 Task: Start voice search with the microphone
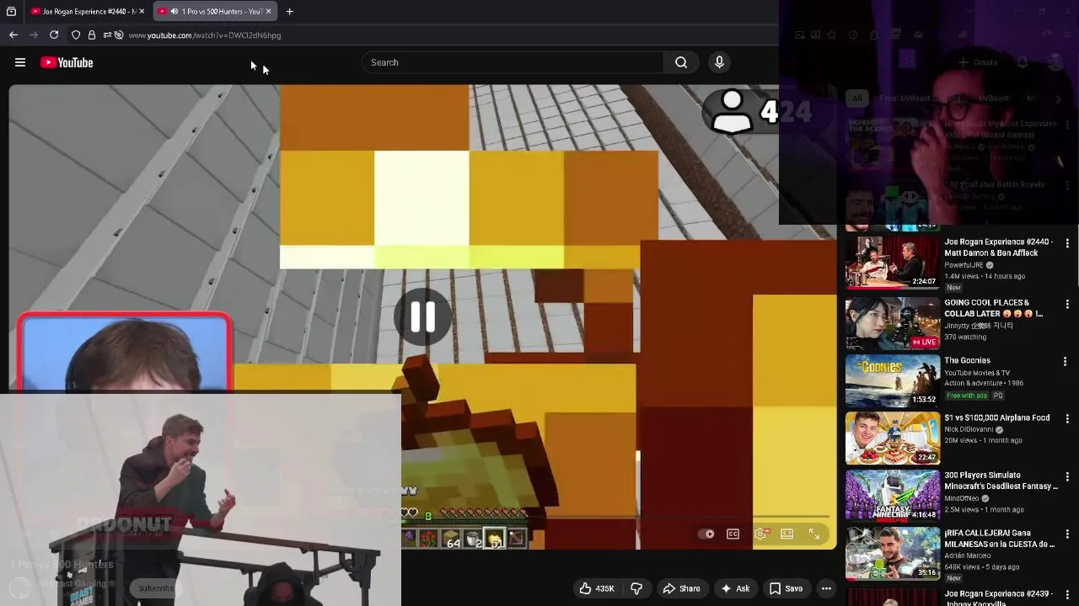click(x=719, y=62)
